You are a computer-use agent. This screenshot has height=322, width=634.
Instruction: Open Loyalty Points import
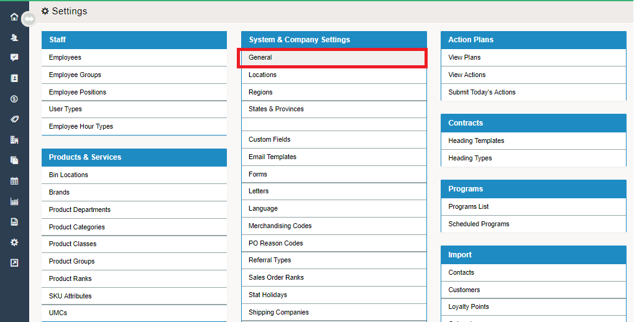[x=533, y=307]
